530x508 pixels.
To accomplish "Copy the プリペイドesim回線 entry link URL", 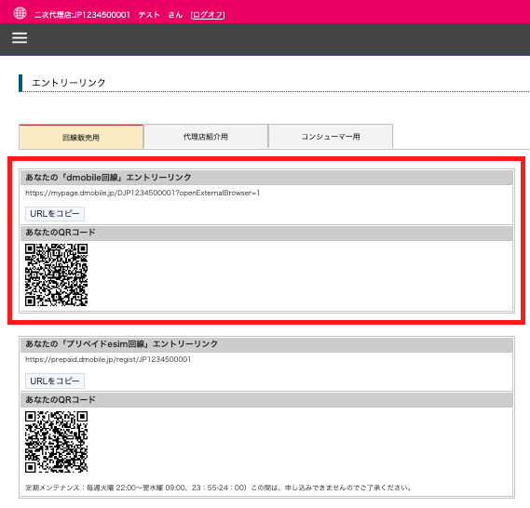I will 55,381.
